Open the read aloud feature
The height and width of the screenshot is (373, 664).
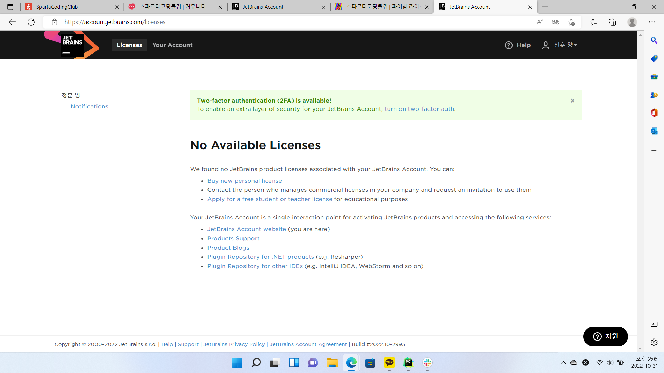tap(540, 22)
